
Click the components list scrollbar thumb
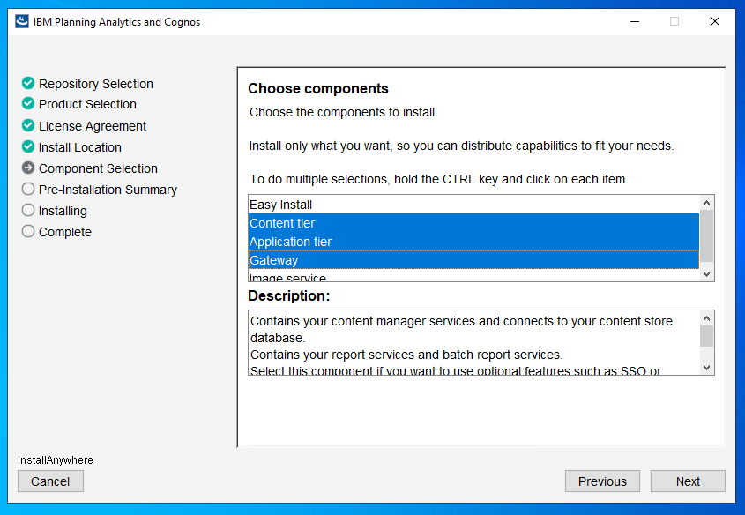click(706, 235)
